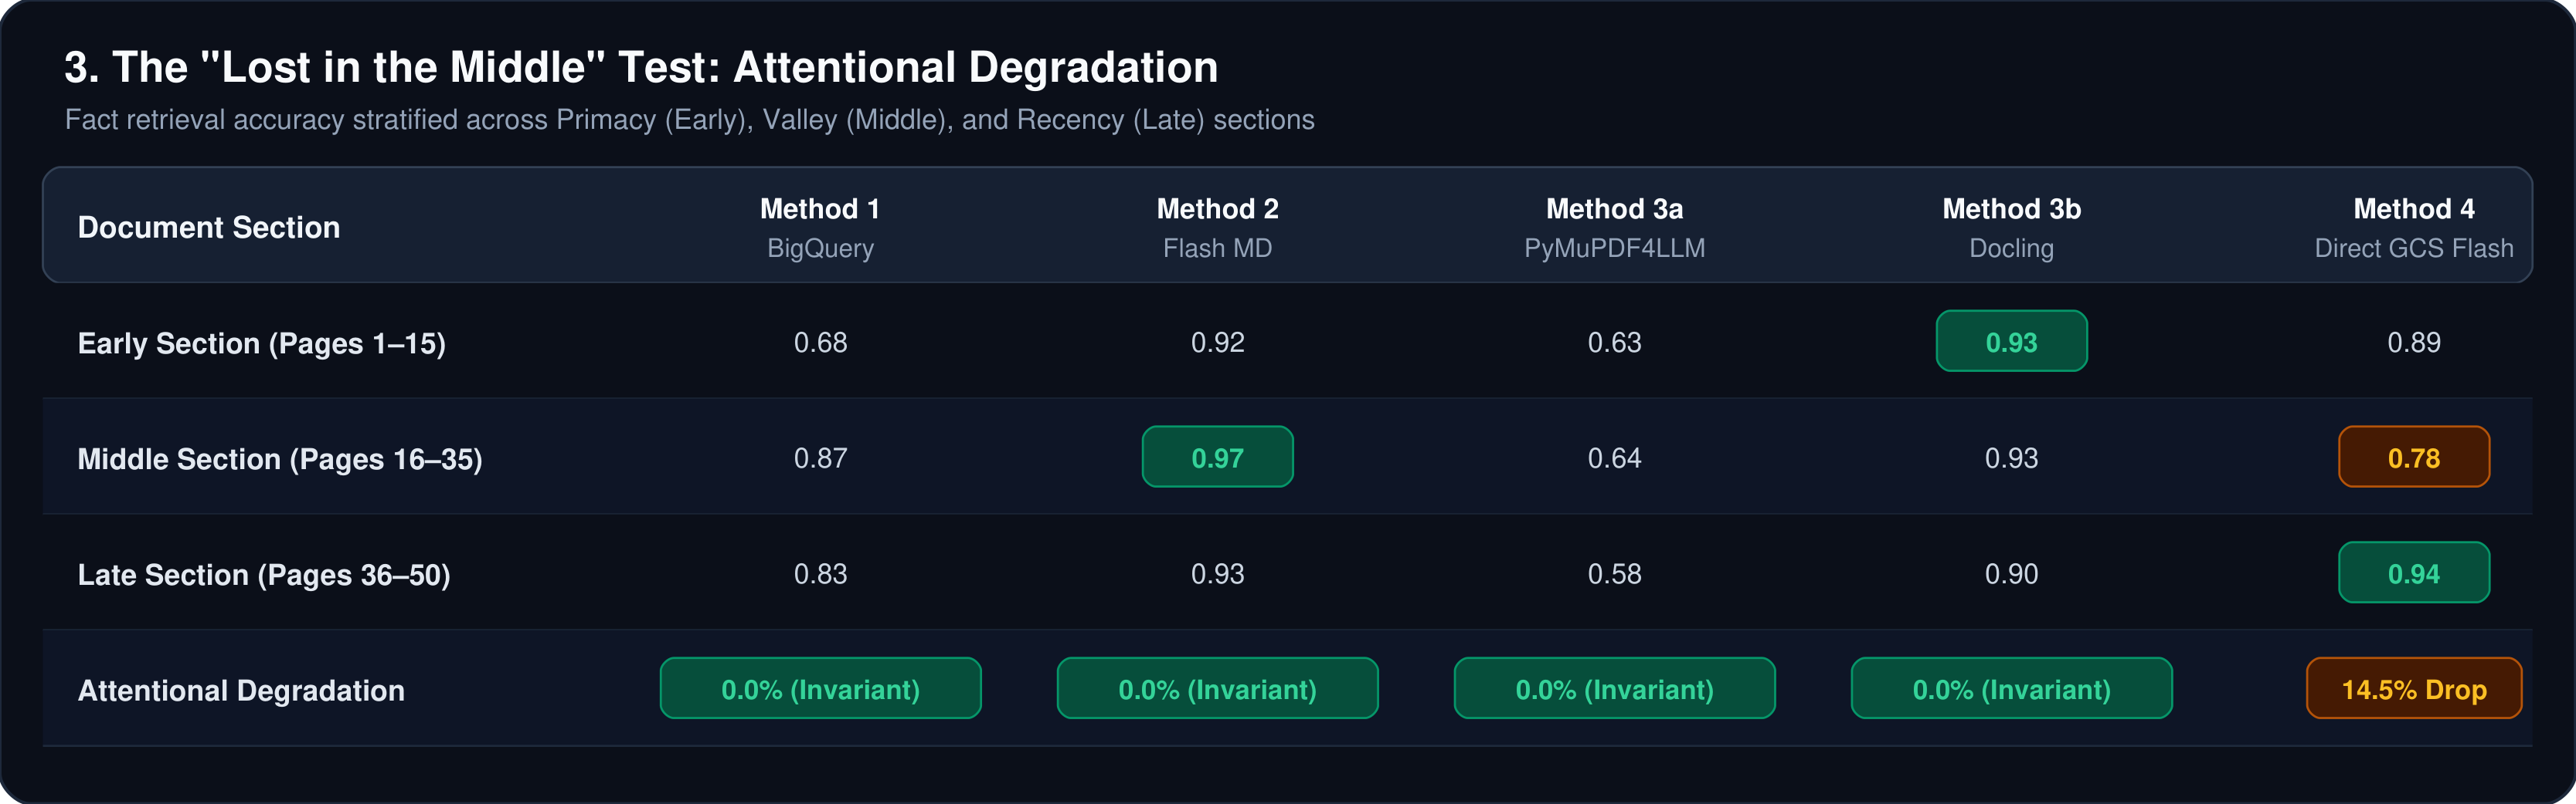Viewport: 2576px width, 804px height.
Task: Click the green 0.93 badge in Early Section row
Action: (2011, 342)
